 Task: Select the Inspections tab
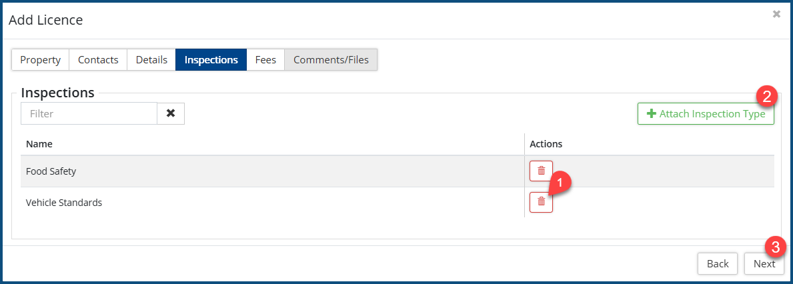[211, 59]
